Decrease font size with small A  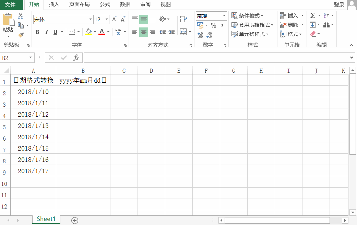click(123, 19)
